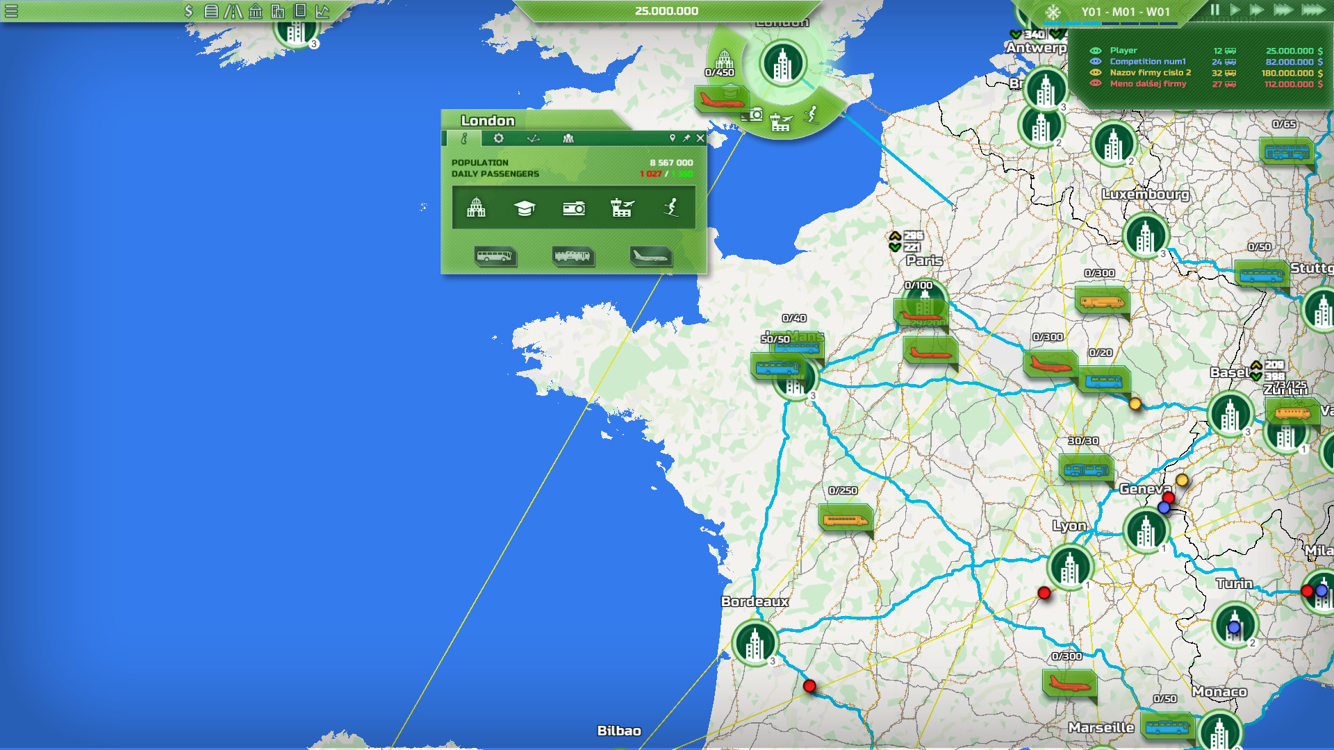Pin the London window with the pin icon
Viewport: 1334px width, 750px height.
click(x=686, y=138)
